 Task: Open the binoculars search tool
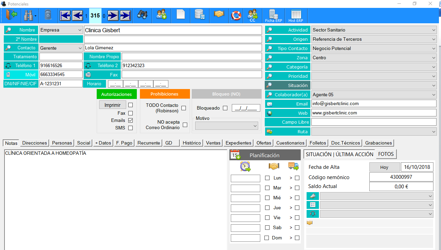tap(142, 15)
